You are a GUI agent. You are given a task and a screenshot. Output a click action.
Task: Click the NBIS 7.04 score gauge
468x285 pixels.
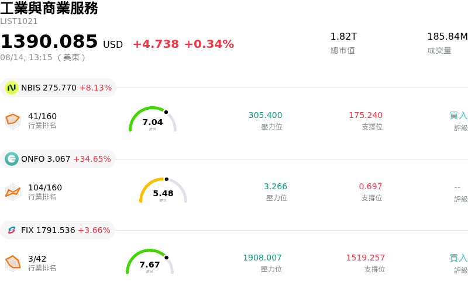coord(153,119)
